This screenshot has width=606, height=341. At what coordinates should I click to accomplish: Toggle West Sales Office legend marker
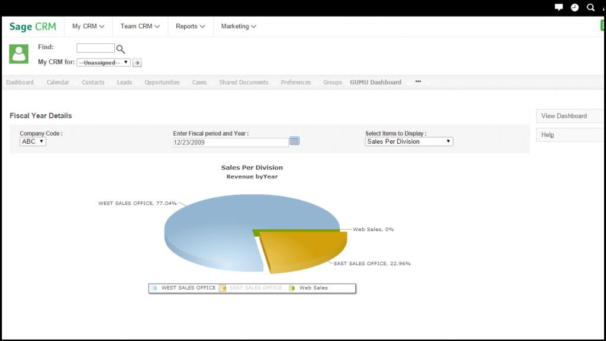pos(154,288)
